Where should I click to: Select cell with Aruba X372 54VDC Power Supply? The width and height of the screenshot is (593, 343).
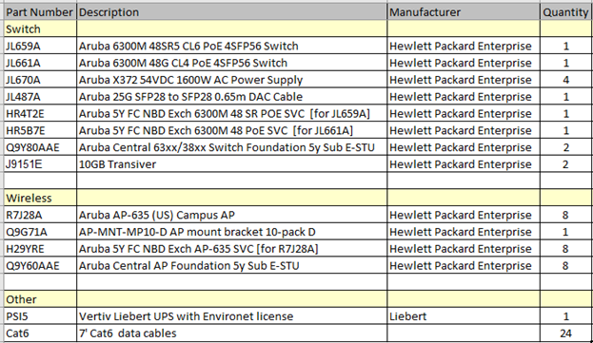[x=232, y=80]
